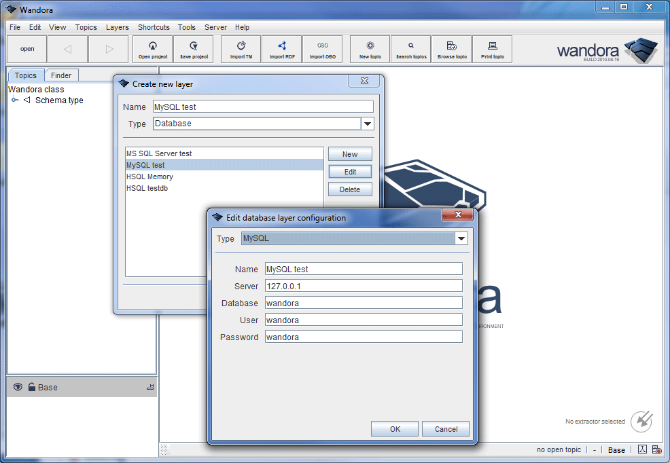The image size is (670, 463).
Task: Print the current topic
Action: 492,49
